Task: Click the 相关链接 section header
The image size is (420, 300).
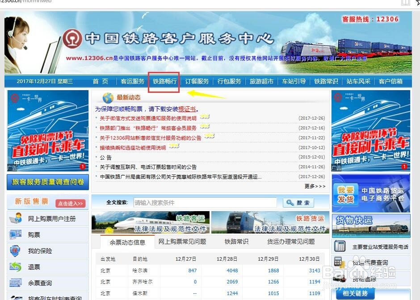Action: (355, 294)
